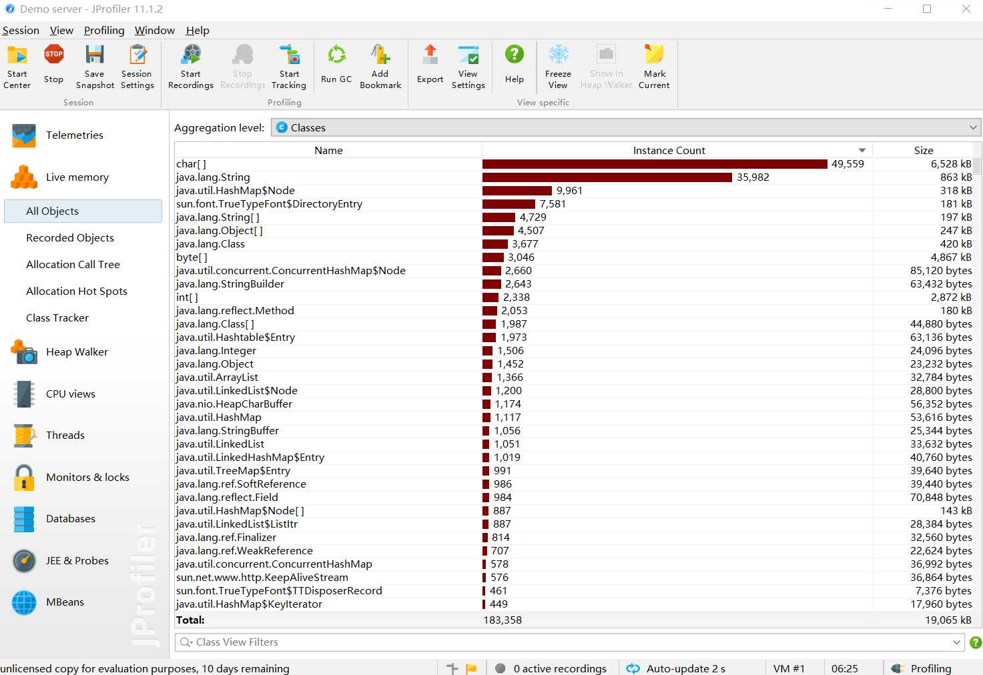The width and height of the screenshot is (983, 675).
Task: Click the green help icon beside filter
Action: pyautogui.click(x=975, y=642)
